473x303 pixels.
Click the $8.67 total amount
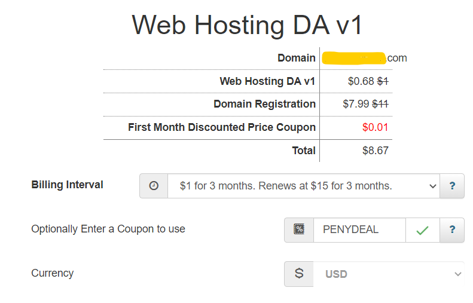click(x=376, y=151)
